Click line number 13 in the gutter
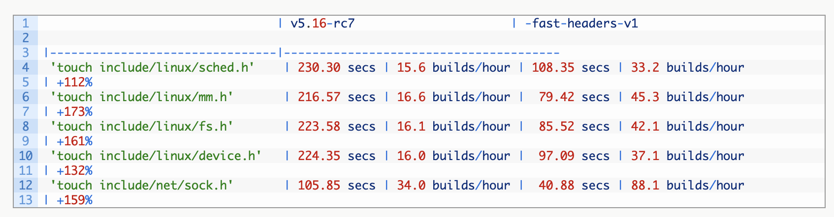834x217 pixels. pos(26,200)
